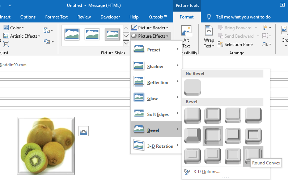The width and height of the screenshot is (288, 180).
Task: Open the Color dropdown in Adjust group
Action: pos(14,28)
